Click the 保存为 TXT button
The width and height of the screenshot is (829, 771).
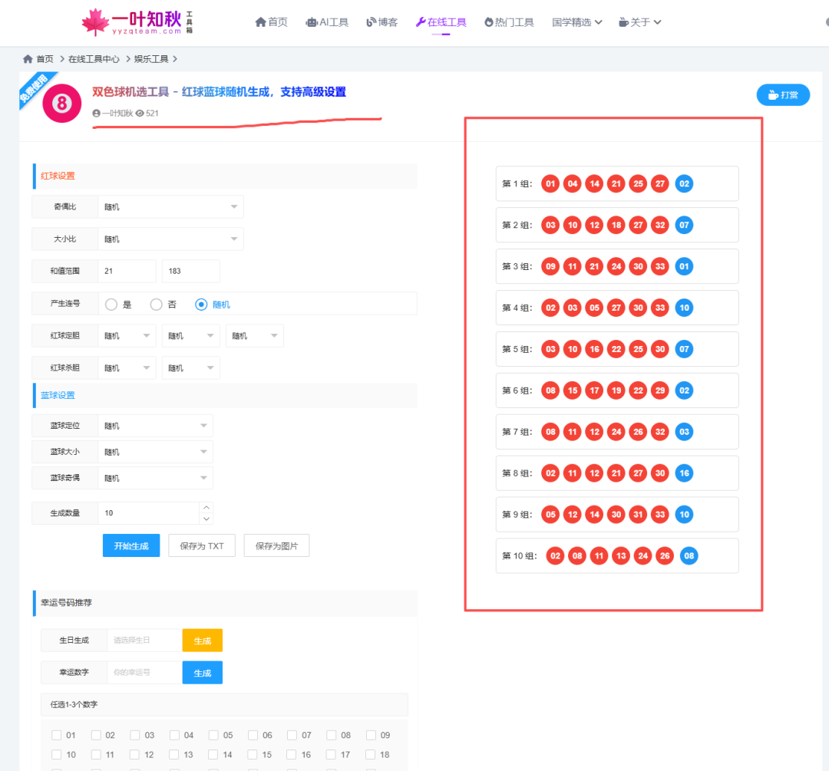[201, 545]
